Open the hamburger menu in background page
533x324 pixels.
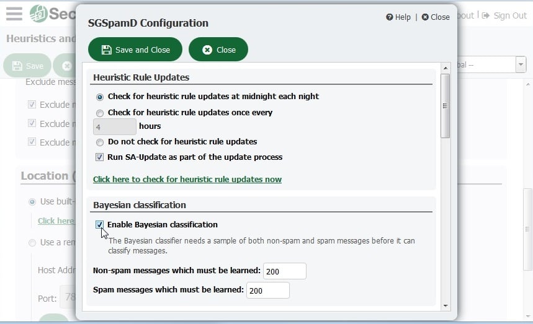pos(14,14)
